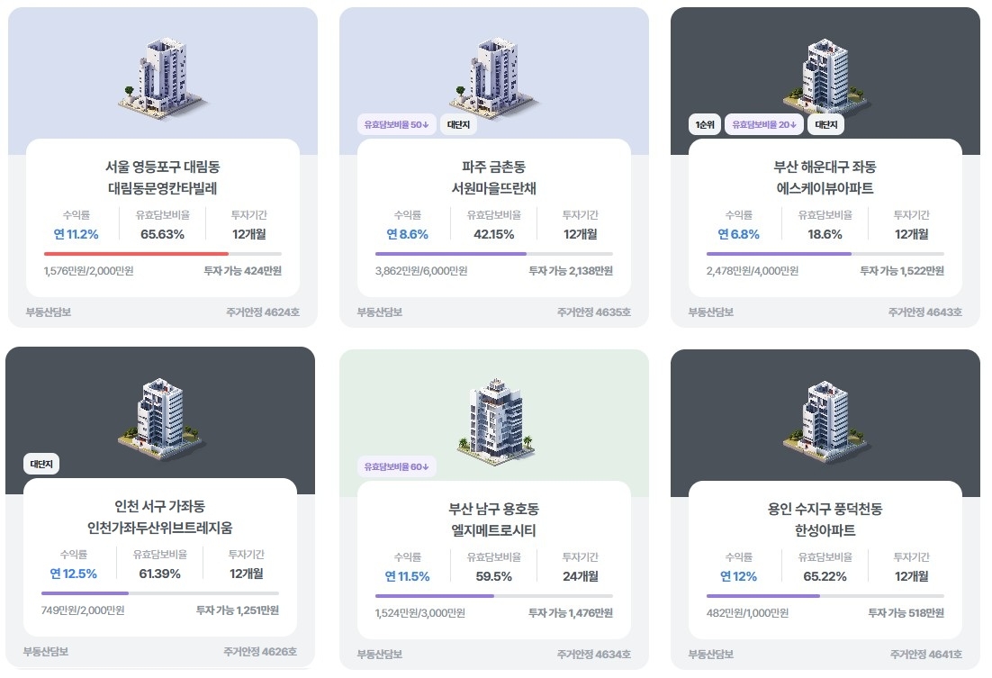Click the 1순위 badge on the Busan 좌동 card
This screenshot has width=992, height=678.
pyautogui.click(x=704, y=125)
